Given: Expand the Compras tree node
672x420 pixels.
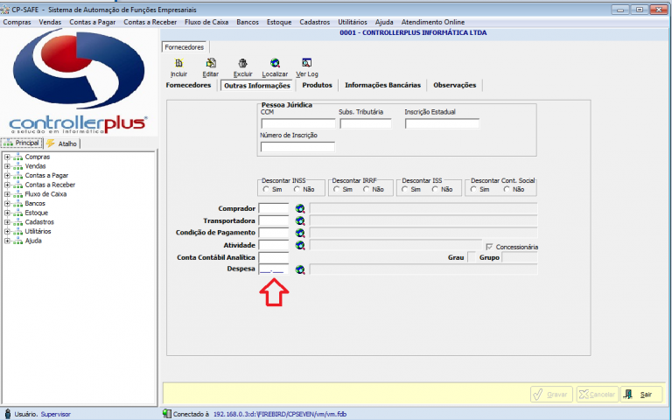Looking at the screenshot, I should point(7,157).
